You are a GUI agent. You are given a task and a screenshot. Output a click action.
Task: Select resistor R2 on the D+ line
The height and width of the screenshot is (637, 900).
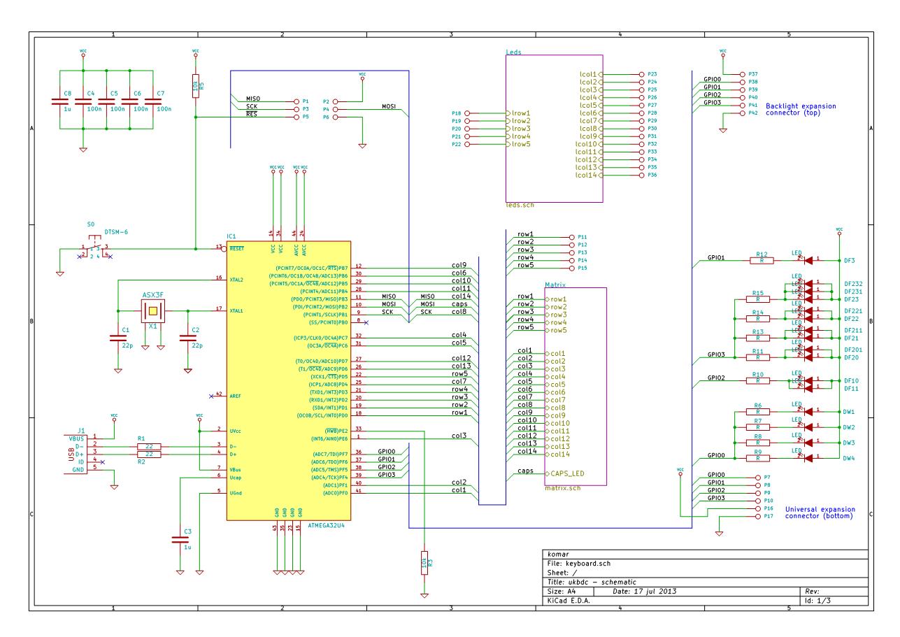148,455
